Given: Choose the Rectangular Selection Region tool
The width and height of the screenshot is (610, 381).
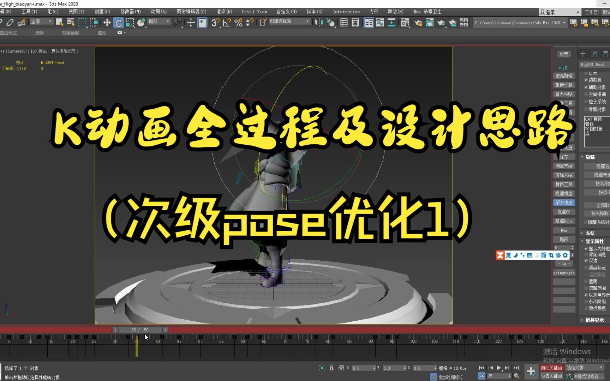Looking at the screenshot, I should (82, 23).
